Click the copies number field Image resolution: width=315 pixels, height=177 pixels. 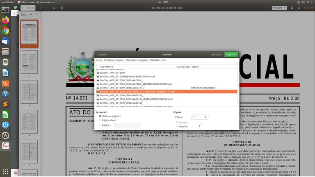pyautogui.click(x=195, y=117)
